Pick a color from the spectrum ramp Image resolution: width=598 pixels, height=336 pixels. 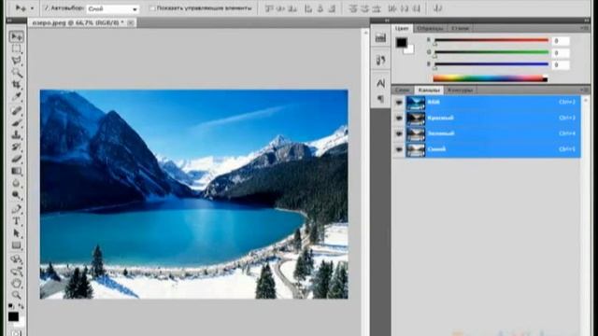(x=490, y=78)
